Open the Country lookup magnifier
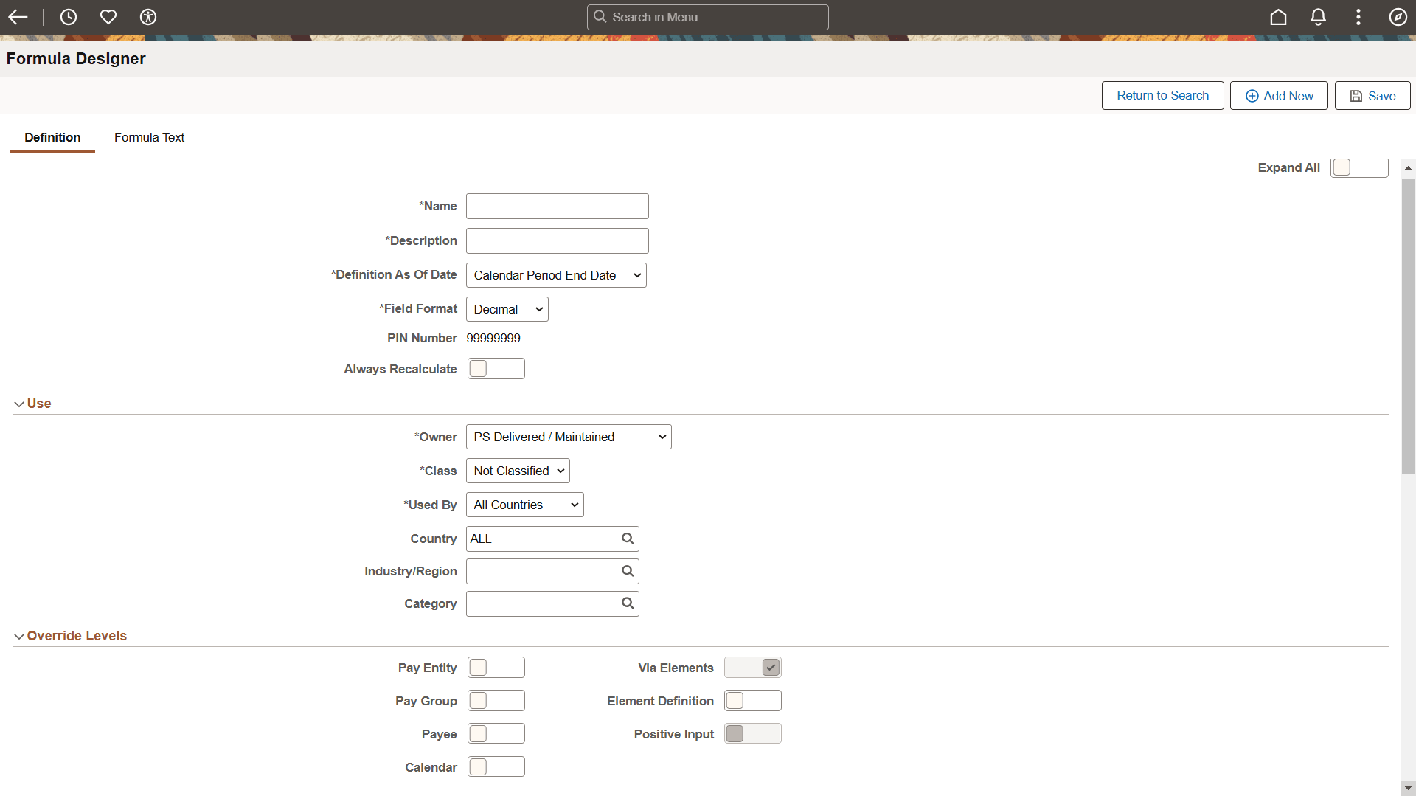1416x796 pixels. (x=627, y=539)
